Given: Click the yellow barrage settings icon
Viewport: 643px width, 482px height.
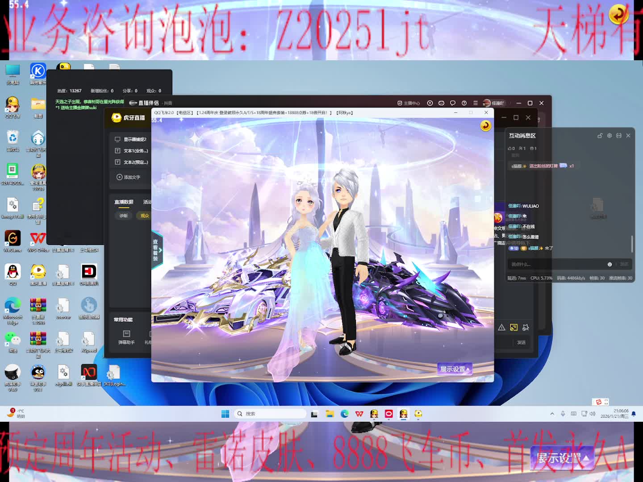Looking at the screenshot, I should 514,328.
